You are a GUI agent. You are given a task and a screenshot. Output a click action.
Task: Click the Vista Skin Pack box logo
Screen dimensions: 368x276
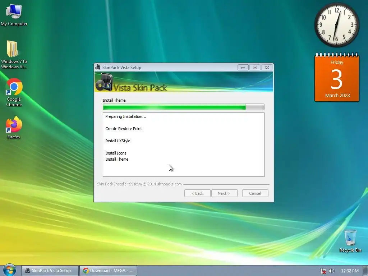pos(104,82)
